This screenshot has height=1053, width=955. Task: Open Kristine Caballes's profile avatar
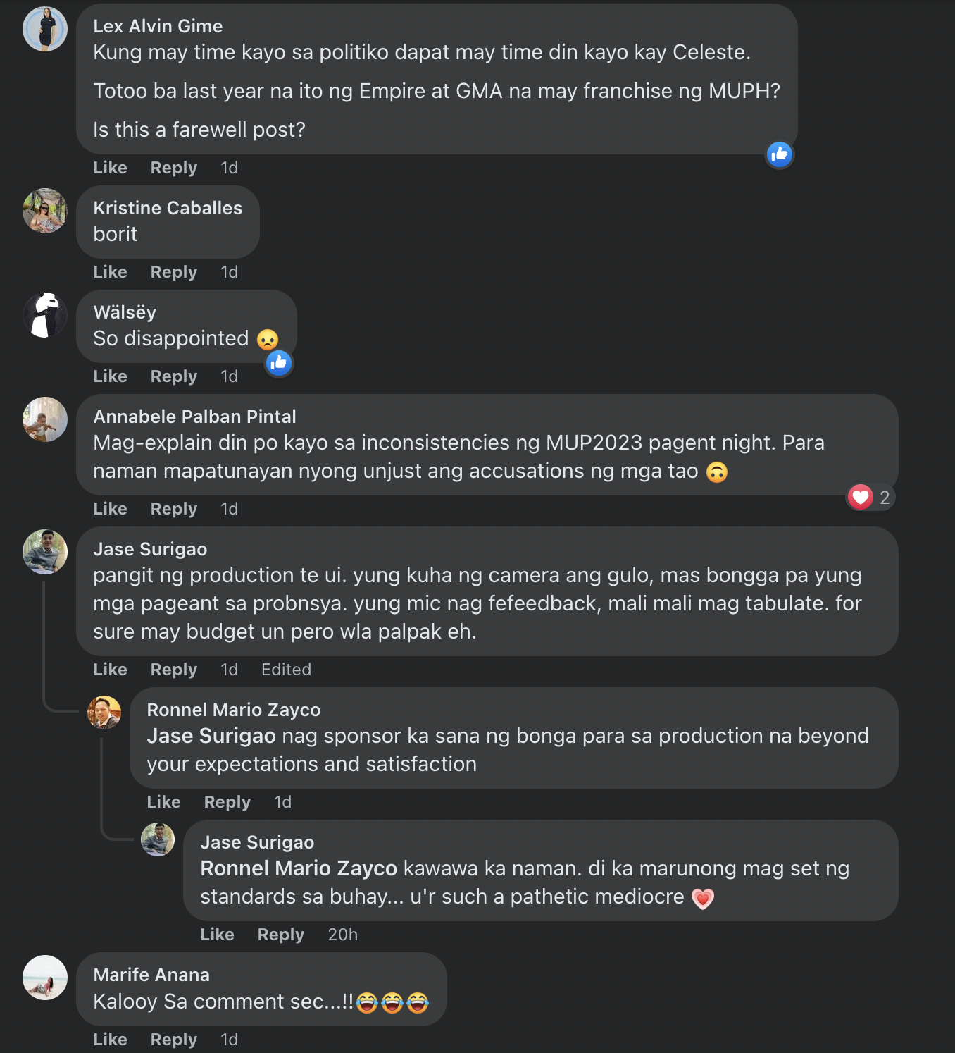point(45,211)
